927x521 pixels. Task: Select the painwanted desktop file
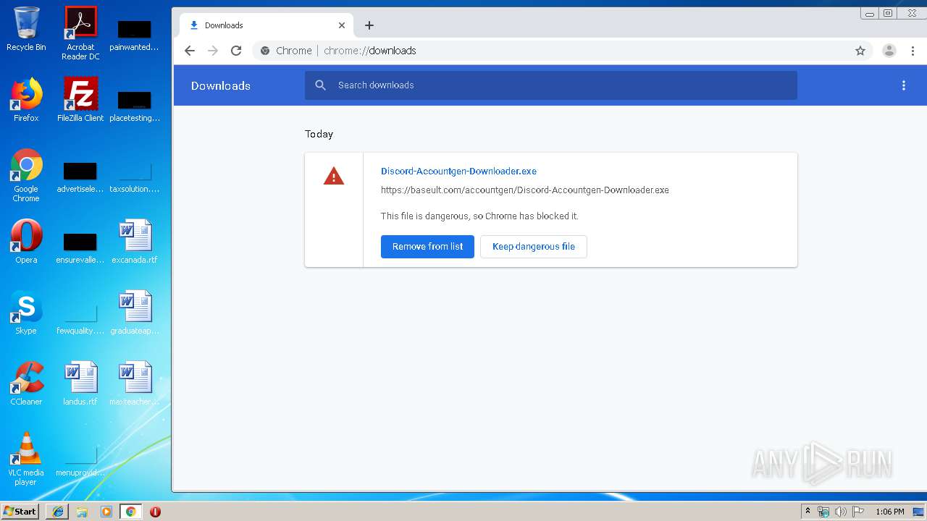click(135, 35)
